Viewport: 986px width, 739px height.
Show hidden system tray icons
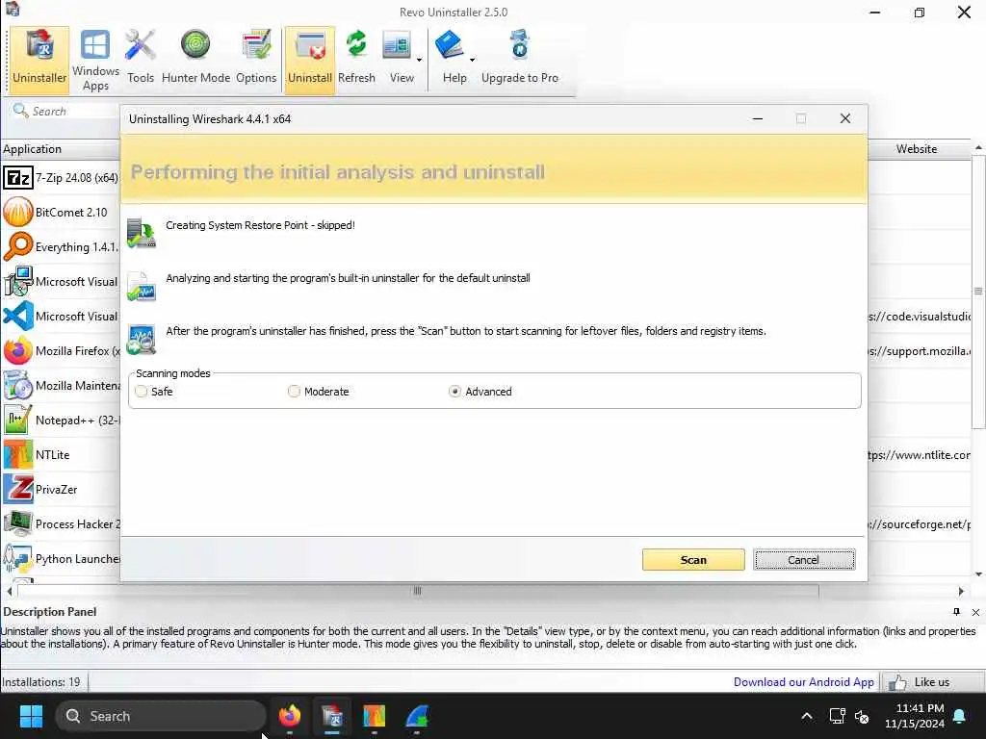(807, 716)
